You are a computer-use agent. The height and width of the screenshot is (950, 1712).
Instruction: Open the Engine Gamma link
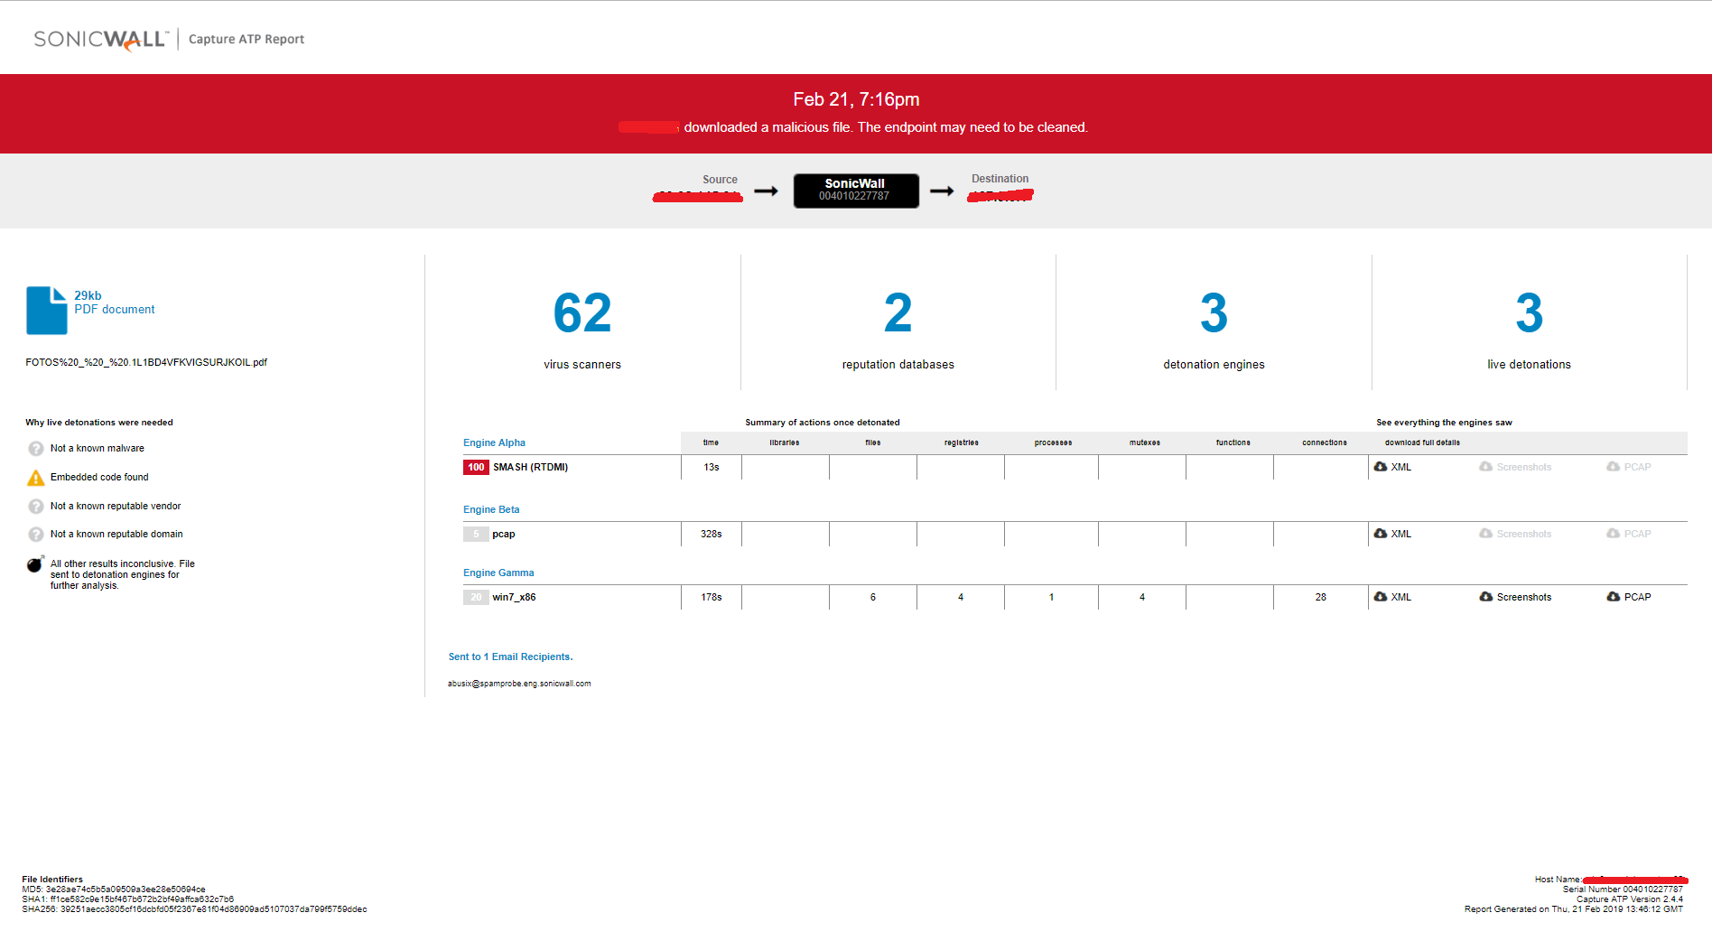click(498, 573)
